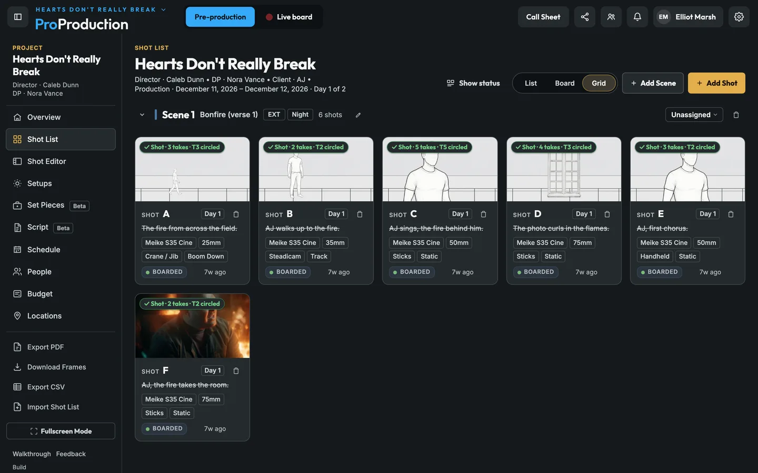This screenshot has width=758, height=473.
Task: Enter Fullscreen Mode
Action: (61, 431)
